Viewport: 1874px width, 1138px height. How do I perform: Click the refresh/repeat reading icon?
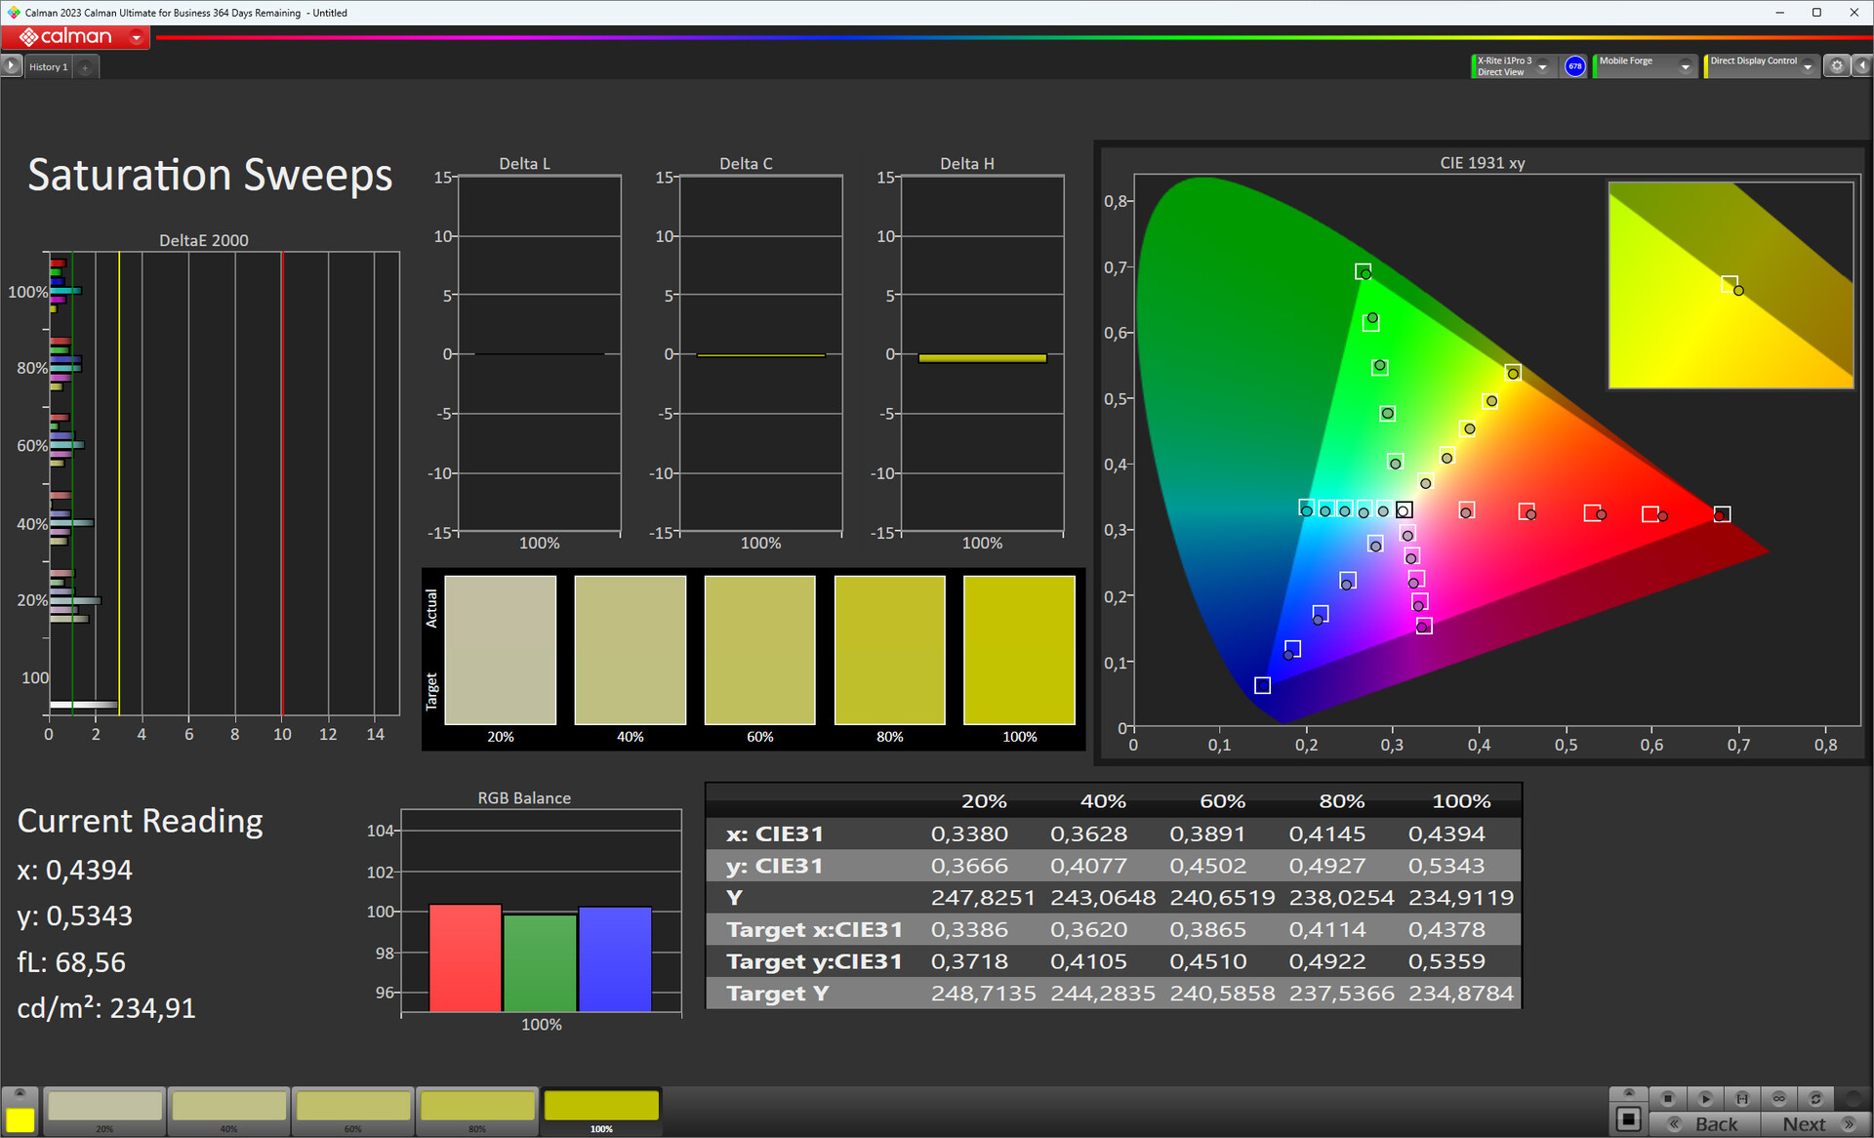tap(1815, 1098)
